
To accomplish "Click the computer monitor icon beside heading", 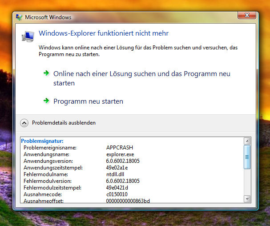I will (28, 36).
